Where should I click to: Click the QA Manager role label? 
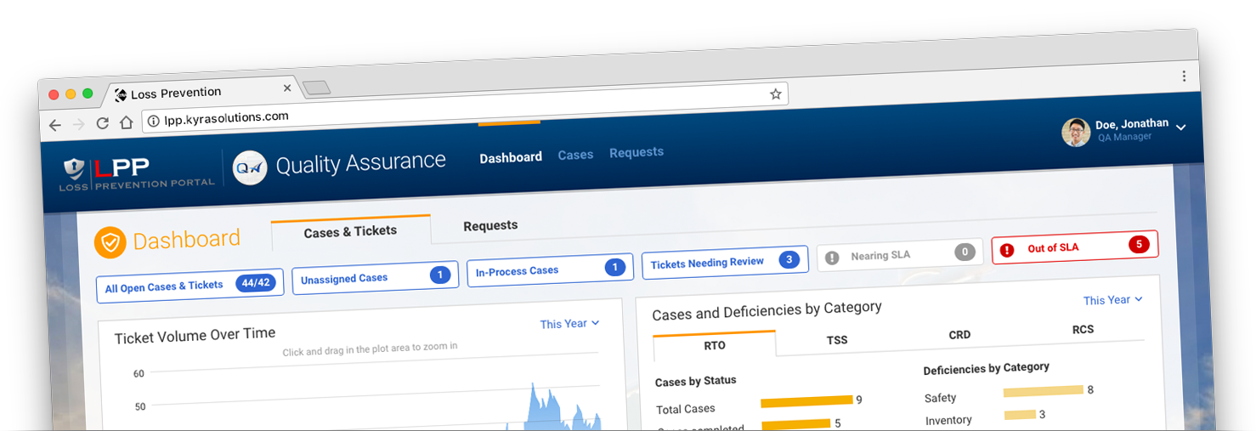(1124, 136)
